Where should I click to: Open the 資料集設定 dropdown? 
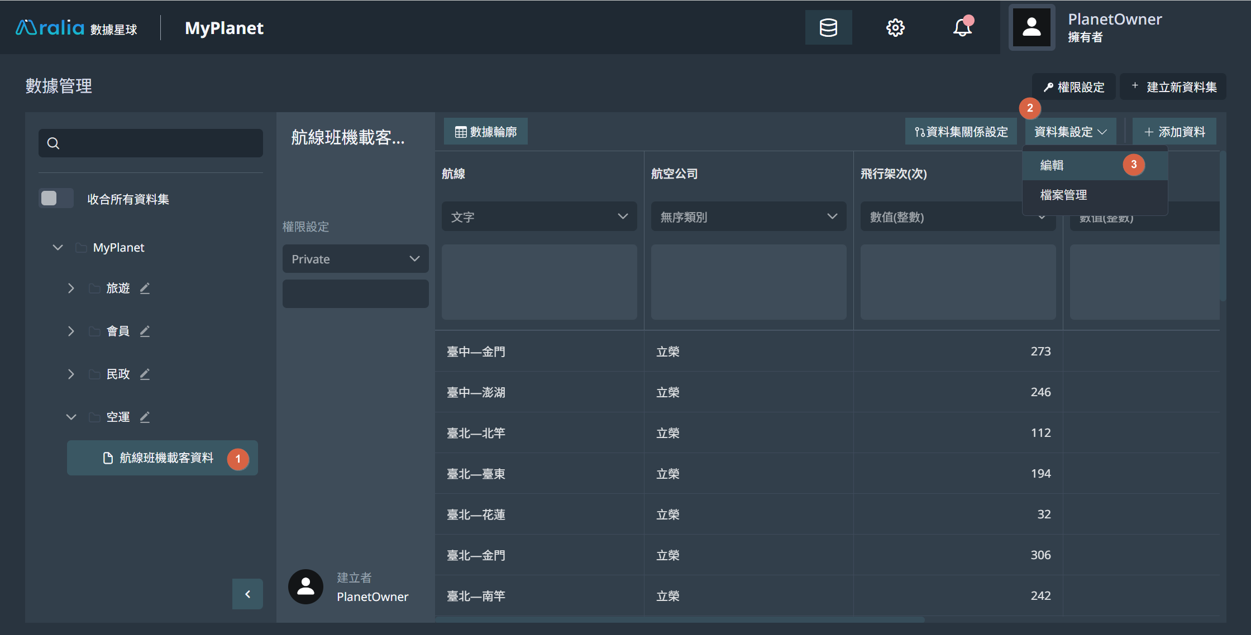tap(1070, 132)
